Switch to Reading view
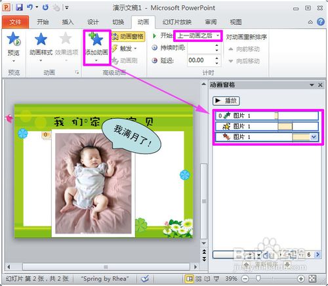 coord(207,279)
